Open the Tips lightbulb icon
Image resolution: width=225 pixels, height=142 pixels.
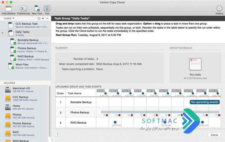coord(47,9)
